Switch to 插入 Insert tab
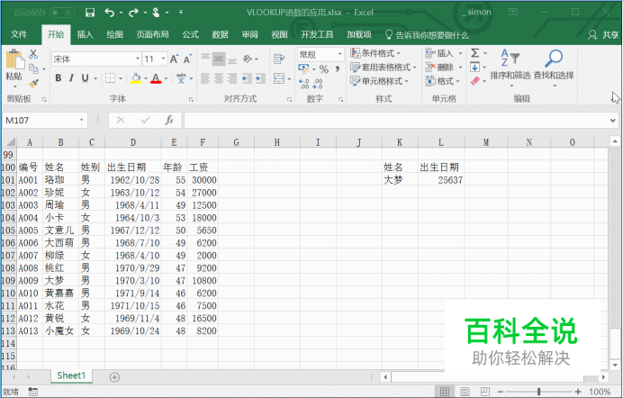623x398 pixels. 85,35
